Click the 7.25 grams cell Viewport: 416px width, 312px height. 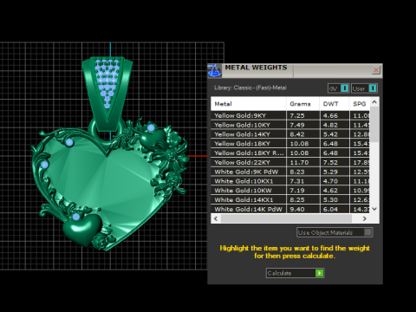(x=302, y=115)
